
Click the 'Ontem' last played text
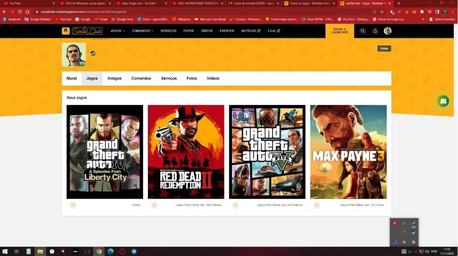[x=136, y=205]
